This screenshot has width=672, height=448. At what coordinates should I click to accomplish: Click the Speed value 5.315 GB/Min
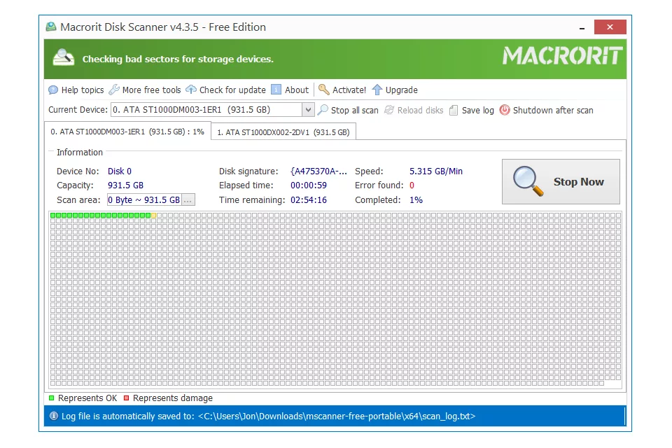point(436,171)
